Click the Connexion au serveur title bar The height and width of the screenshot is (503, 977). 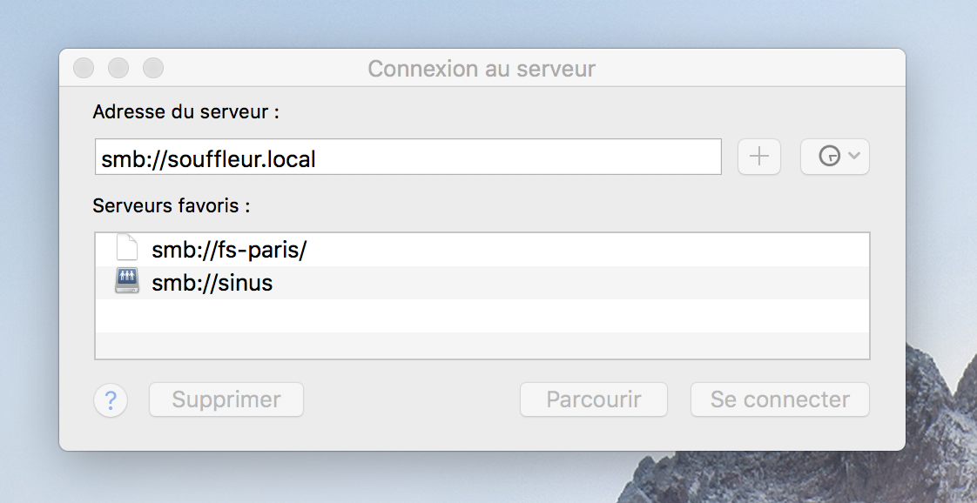tap(482, 69)
